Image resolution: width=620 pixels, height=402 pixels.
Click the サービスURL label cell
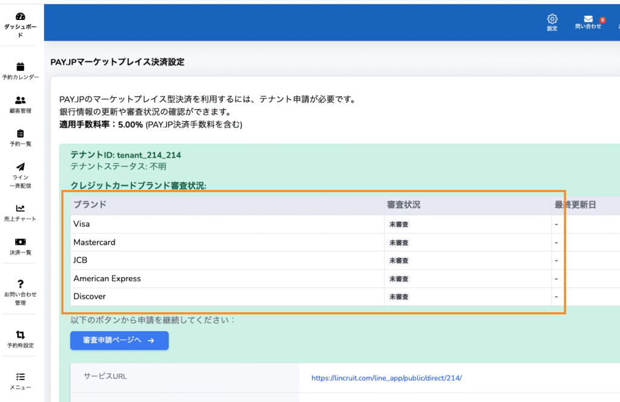[x=185, y=377]
